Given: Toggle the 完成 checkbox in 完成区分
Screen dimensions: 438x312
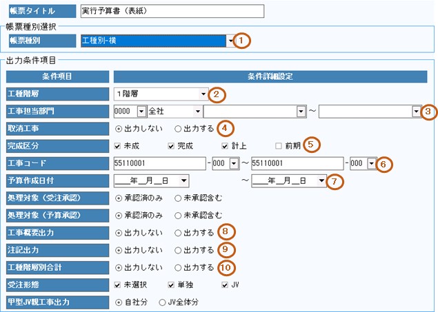Looking at the screenshot, I should [171, 145].
